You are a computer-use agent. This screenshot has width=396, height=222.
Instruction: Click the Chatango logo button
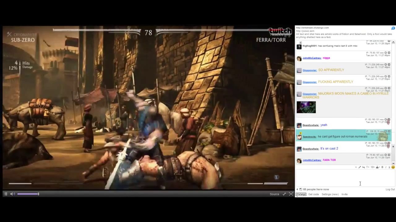pyautogui.click(x=301, y=194)
